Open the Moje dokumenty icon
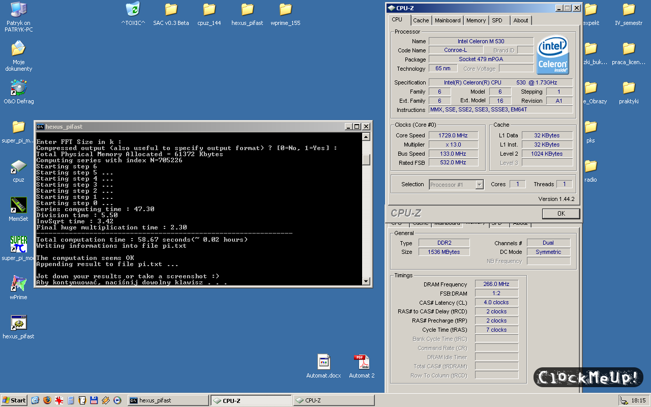Viewport: 651px width, 407px height. (x=18, y=56)
